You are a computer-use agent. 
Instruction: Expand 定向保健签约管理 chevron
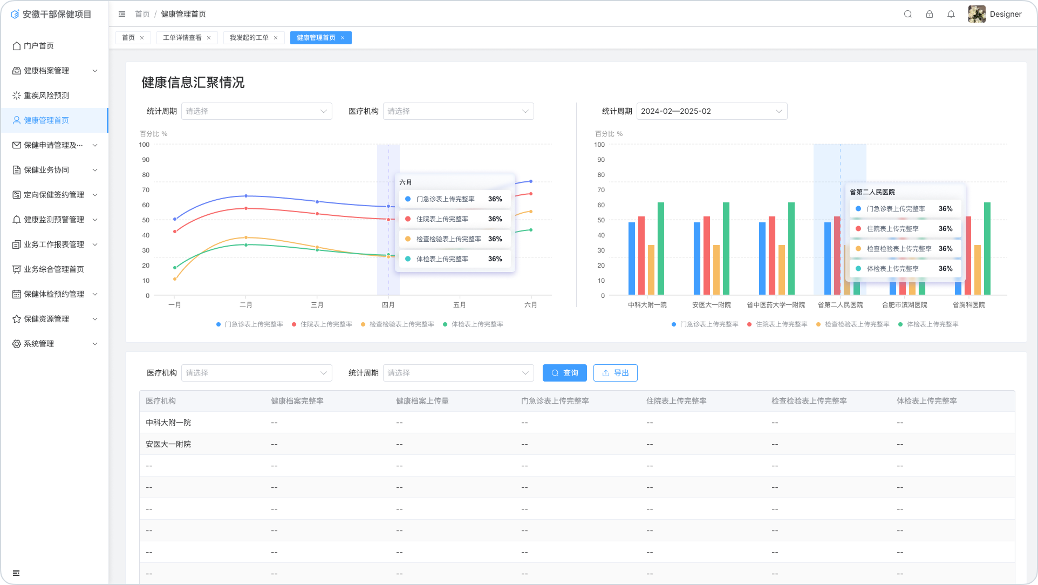click(x=95, y=195)
